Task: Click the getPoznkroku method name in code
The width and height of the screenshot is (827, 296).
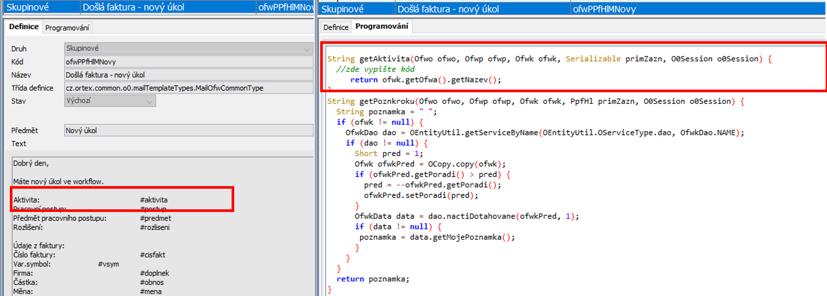Action: [x=386, y=101]
